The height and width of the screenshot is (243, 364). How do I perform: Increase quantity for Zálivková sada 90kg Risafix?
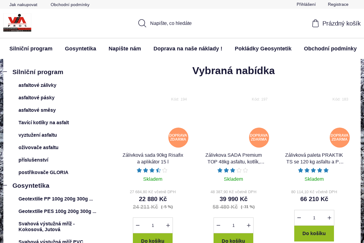168,225
